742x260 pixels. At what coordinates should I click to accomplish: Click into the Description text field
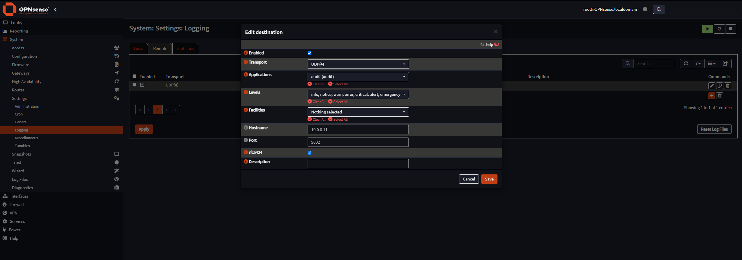pyautogui.click(x=358, y=164)
